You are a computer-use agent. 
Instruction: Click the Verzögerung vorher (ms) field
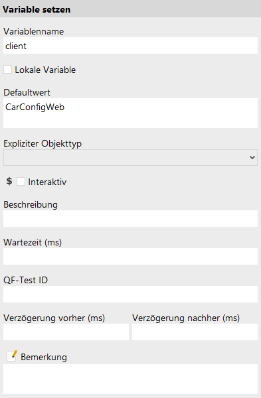66,332
